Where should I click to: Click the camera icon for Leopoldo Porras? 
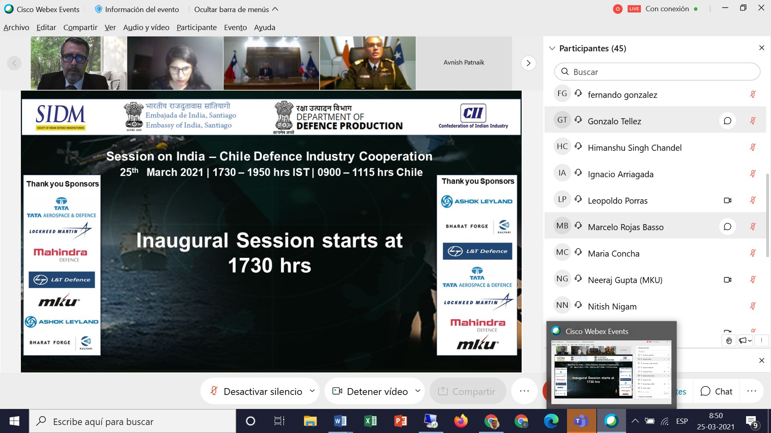(727, 200)
